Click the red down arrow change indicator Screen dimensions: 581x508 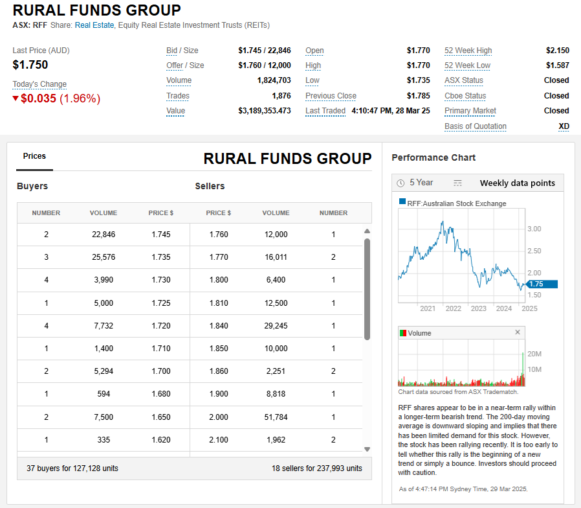point(16,98)
